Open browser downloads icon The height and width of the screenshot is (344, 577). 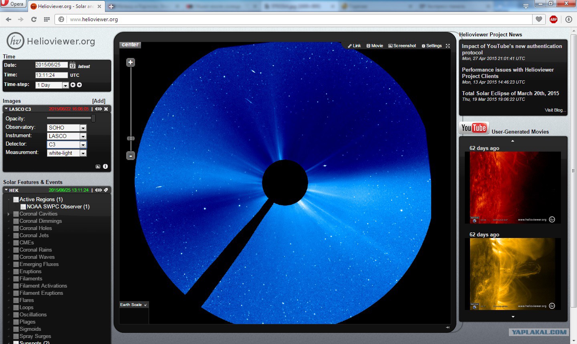(x=569, y=19)
